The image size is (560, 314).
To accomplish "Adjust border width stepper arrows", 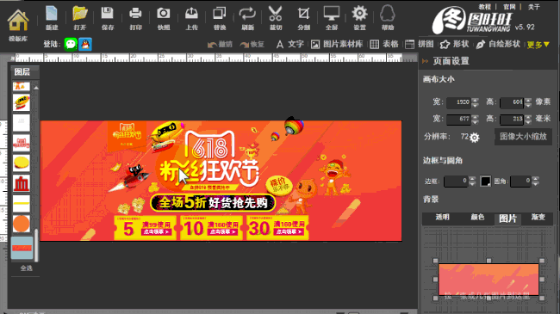I will click(472, 182).
